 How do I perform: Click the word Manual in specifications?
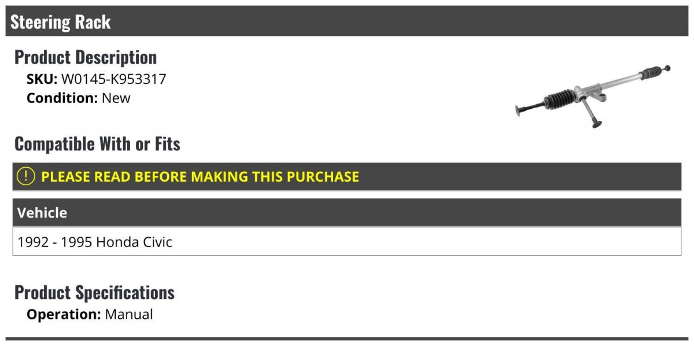129,315
